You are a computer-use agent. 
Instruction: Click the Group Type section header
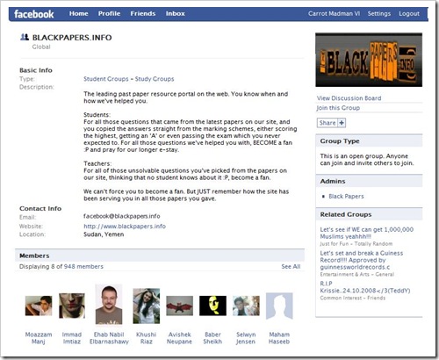coord(369,140)
